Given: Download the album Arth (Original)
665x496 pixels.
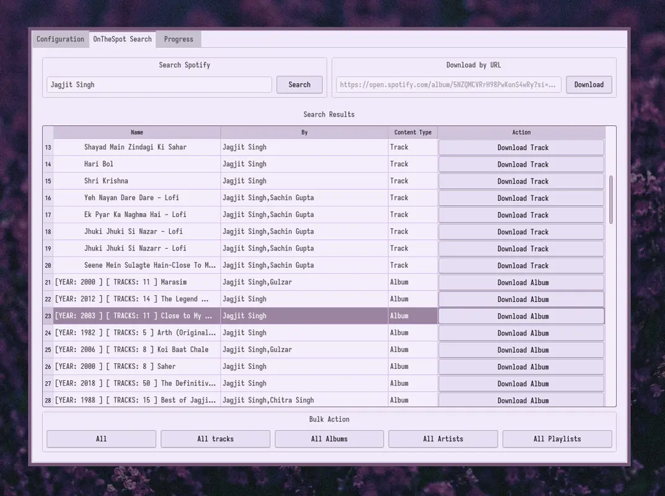Looking at the screenshot, I should [x=521, y=332].
